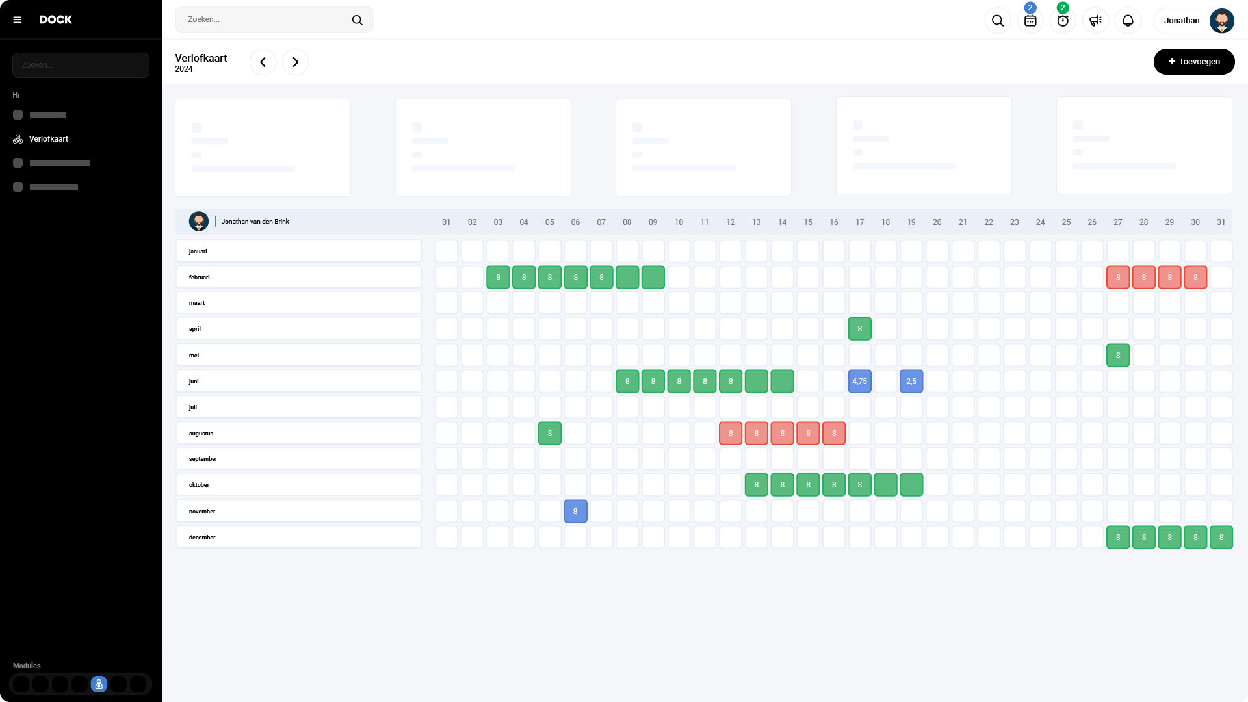Open timer icon with green badge
This screenshot has height=702, width=1248.
coord(1062,21)
